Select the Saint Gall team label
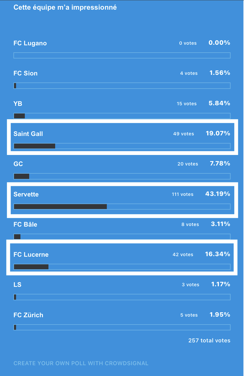244x376 pixels. tap(28, 134)
